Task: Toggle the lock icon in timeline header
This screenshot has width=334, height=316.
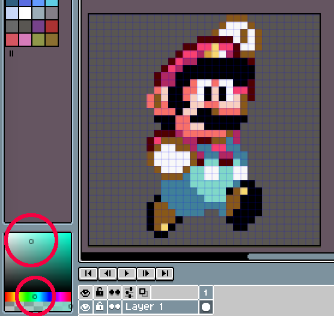Action: tap(100, 293)
